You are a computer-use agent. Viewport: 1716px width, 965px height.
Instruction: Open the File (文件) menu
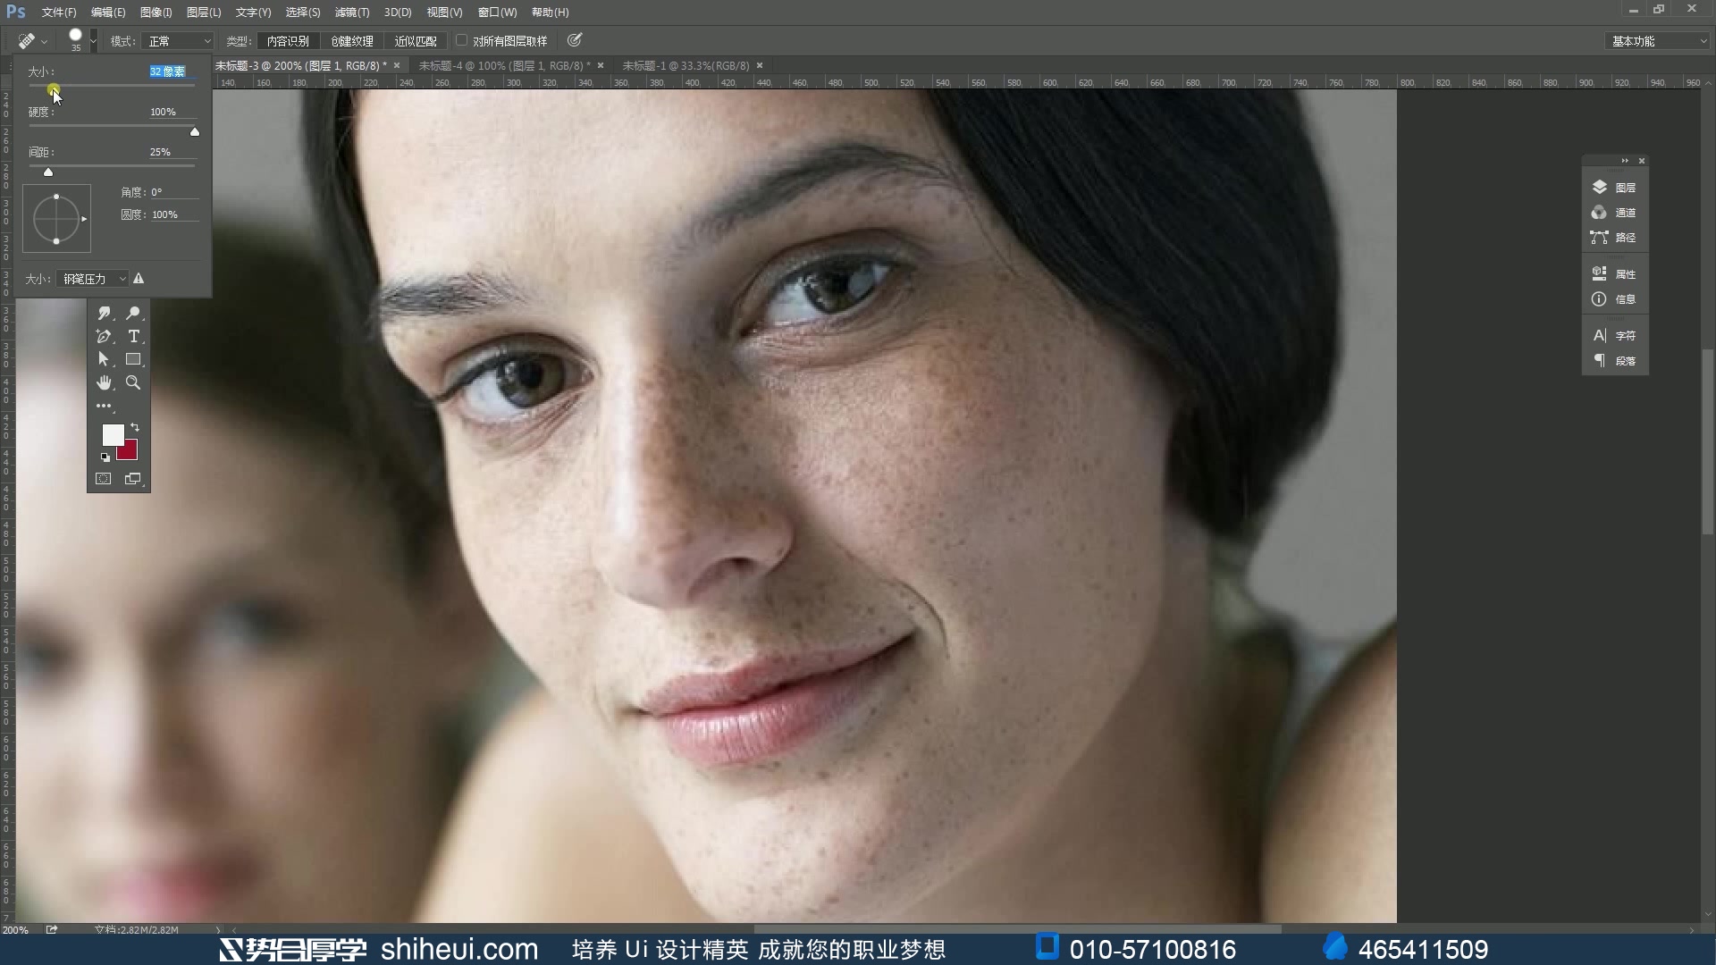point(59,13)
